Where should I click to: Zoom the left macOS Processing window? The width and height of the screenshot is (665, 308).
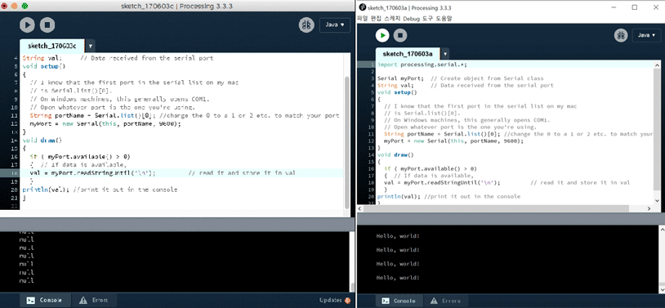25,6
